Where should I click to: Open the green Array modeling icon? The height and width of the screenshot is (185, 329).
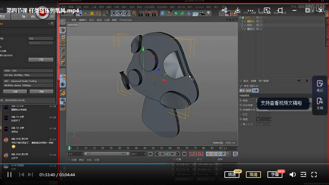tap(182, 13)
